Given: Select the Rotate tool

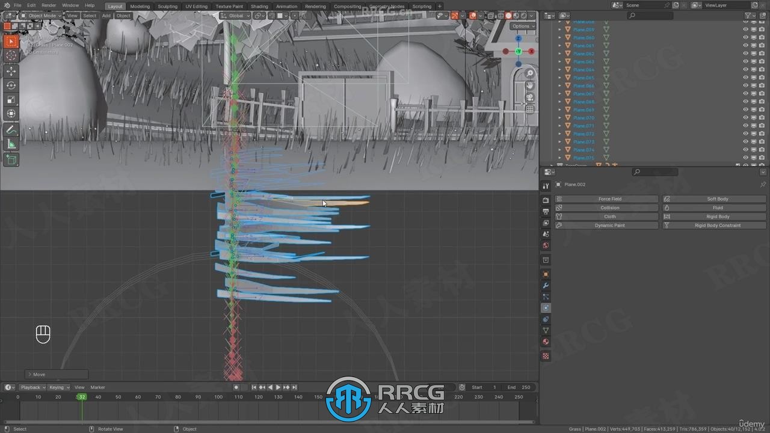Looking at the screenshot, I should 11,85.
